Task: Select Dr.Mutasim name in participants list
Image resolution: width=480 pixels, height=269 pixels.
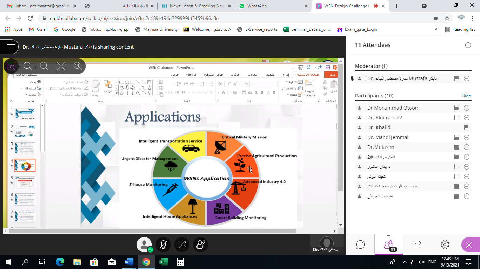Action: (x=381, y=147)
